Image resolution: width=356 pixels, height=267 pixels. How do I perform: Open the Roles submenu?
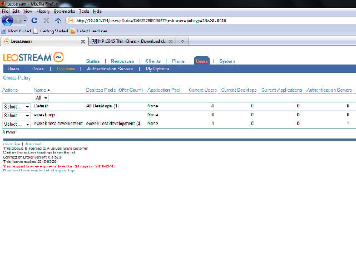(x=38, y=68)
